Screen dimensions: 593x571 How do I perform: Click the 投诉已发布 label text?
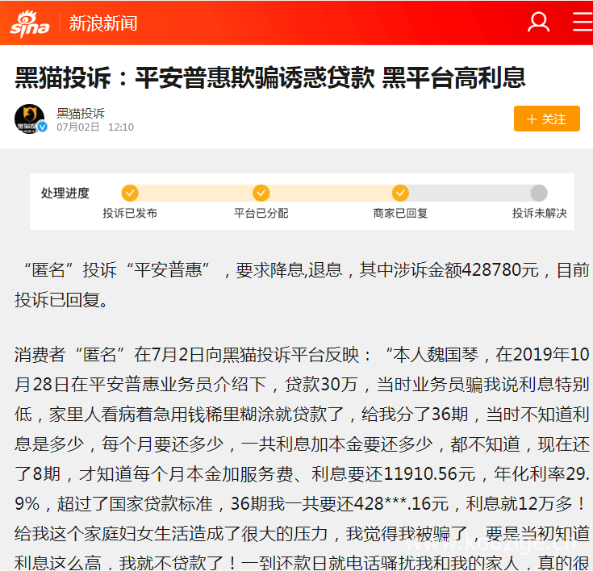click(130, 213)
